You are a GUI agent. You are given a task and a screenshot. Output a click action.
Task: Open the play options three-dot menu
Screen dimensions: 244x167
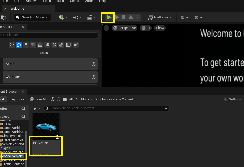click(x=138, y=17)
